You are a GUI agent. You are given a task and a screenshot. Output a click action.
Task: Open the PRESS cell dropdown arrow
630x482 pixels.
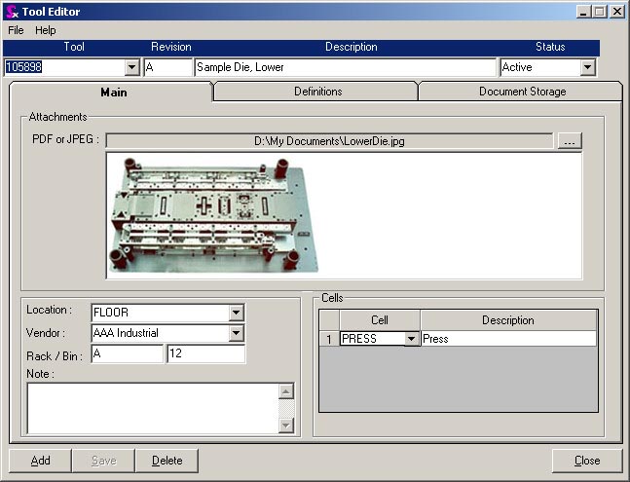411,339
